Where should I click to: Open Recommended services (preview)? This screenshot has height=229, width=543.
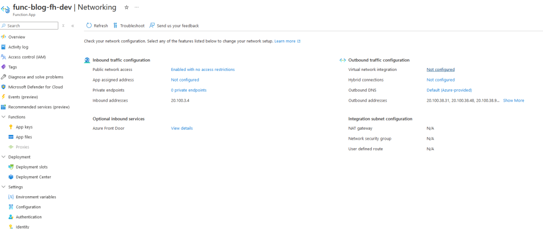click(x=39, y=107)
